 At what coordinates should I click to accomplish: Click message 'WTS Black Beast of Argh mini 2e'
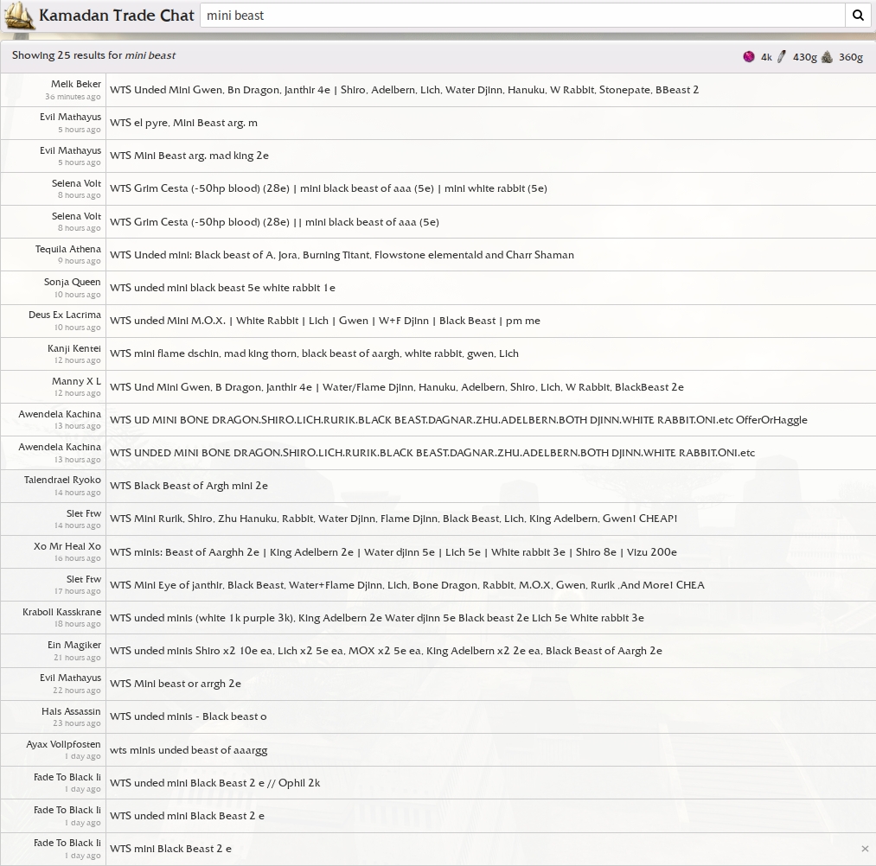point(189,486)
